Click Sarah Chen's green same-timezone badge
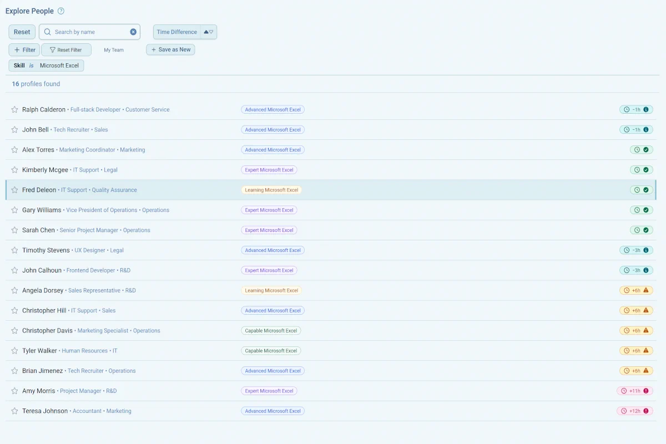Image resolution: width=666 pixels, height=444 pixels. [x=642, y=230]
